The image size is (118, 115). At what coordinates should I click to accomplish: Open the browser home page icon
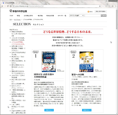(11, 6)
